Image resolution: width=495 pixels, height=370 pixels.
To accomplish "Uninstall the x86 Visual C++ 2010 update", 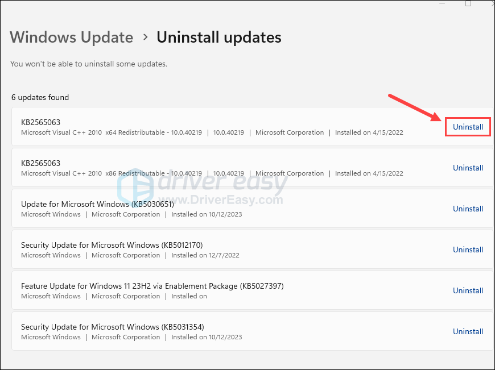I will 468,168.
